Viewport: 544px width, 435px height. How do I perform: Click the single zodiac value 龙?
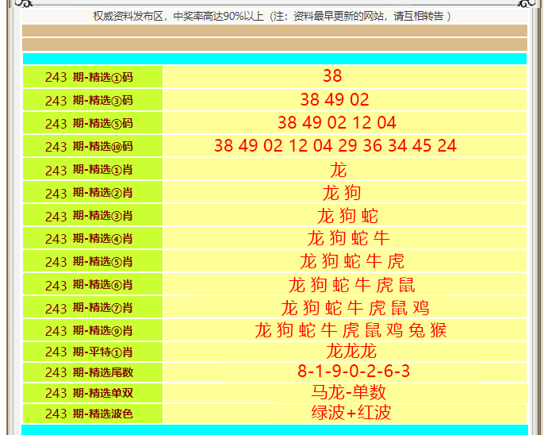coord(339,170)
